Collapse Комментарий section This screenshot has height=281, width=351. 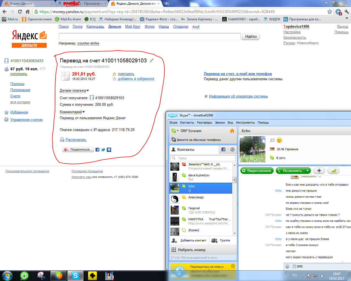[72, 112]
